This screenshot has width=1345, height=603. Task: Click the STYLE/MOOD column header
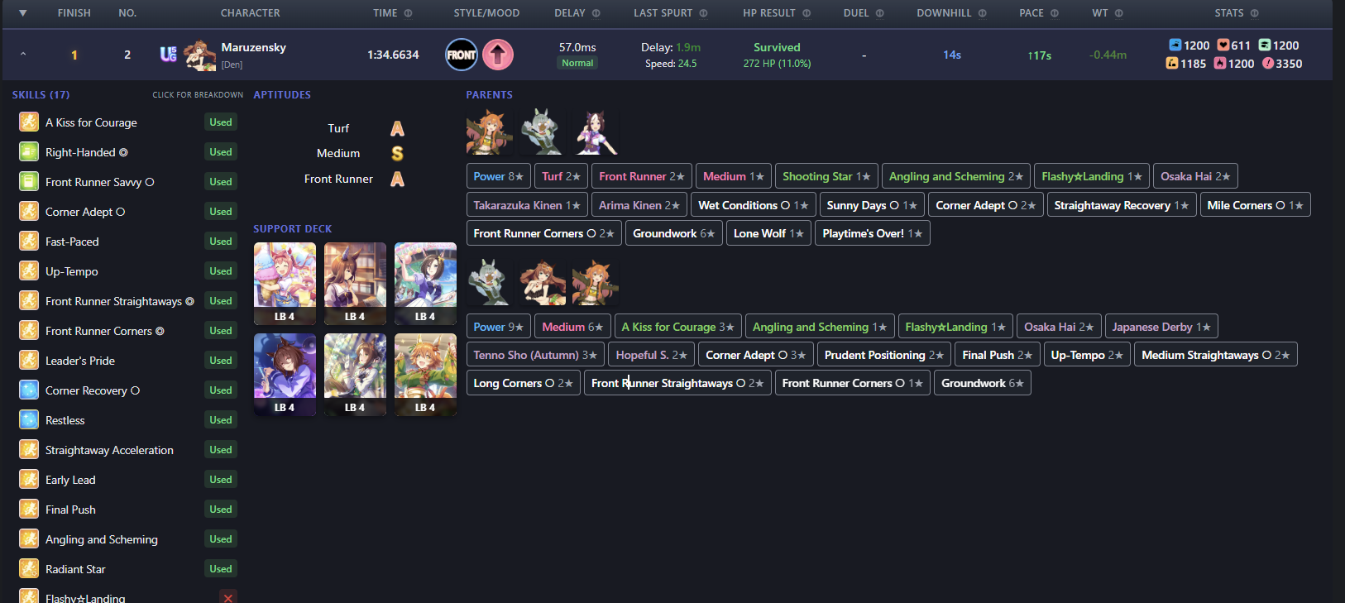tap(486, 13)
